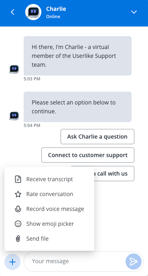Click Charlie's bot avatar in the header
148x276 pixels.
coord(33,12)
